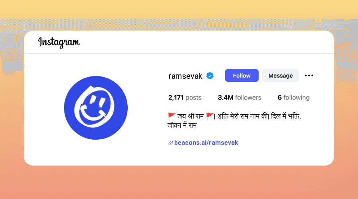Visit the beacons.ai/ramsevak link
The image size is (358, 199).
tap(206, 143)
